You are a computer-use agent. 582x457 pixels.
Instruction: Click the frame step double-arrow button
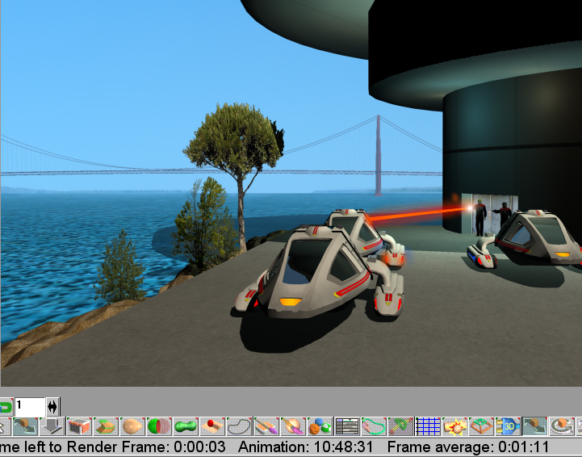(x=52, y=407)
